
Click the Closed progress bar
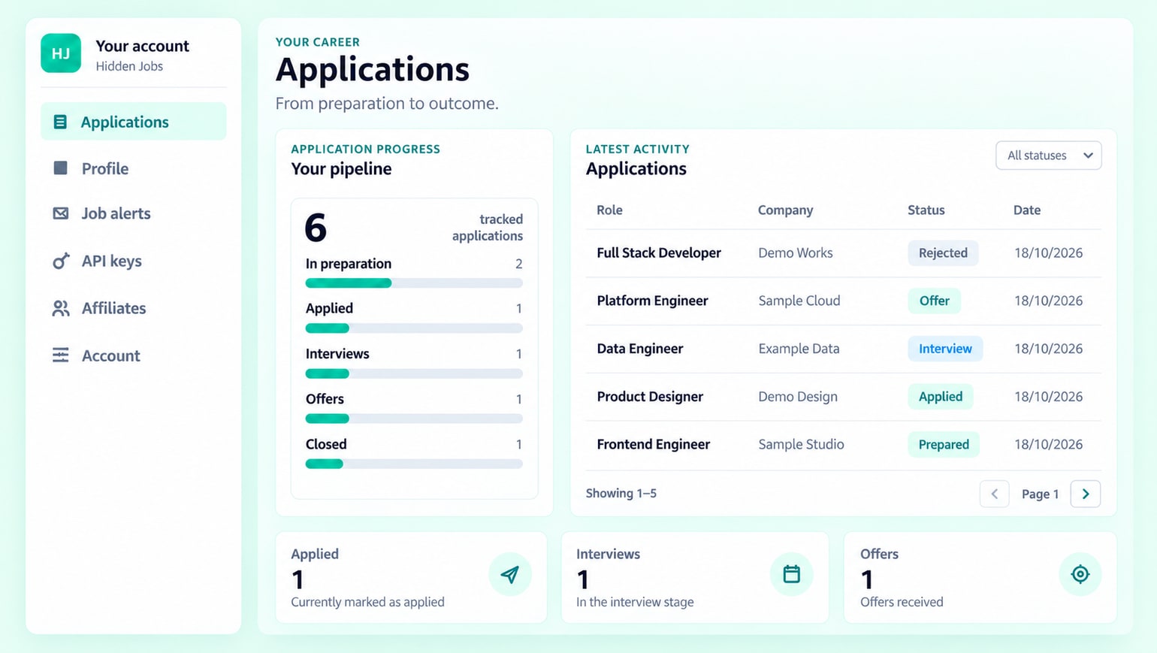(x=414, y=464)
